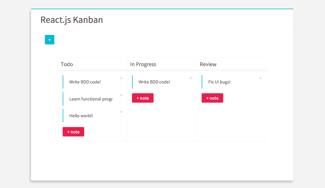The width and height of the screenshot is (325, 188).
Task: Add a note to the In Progress lane
Action: 143,98
